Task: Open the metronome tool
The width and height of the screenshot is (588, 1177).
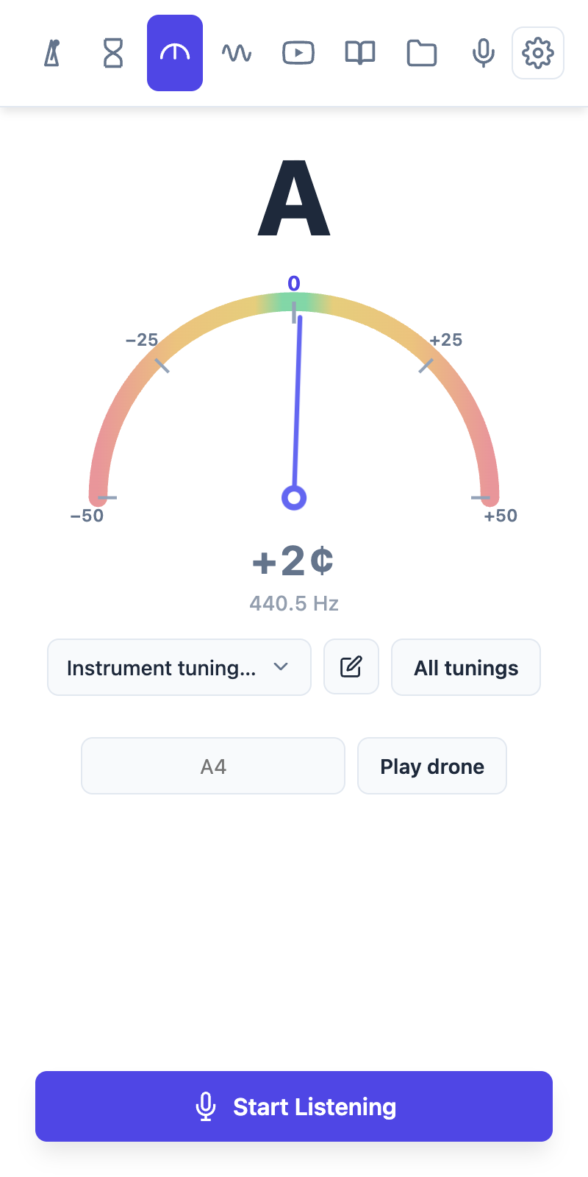Action: 51,53
